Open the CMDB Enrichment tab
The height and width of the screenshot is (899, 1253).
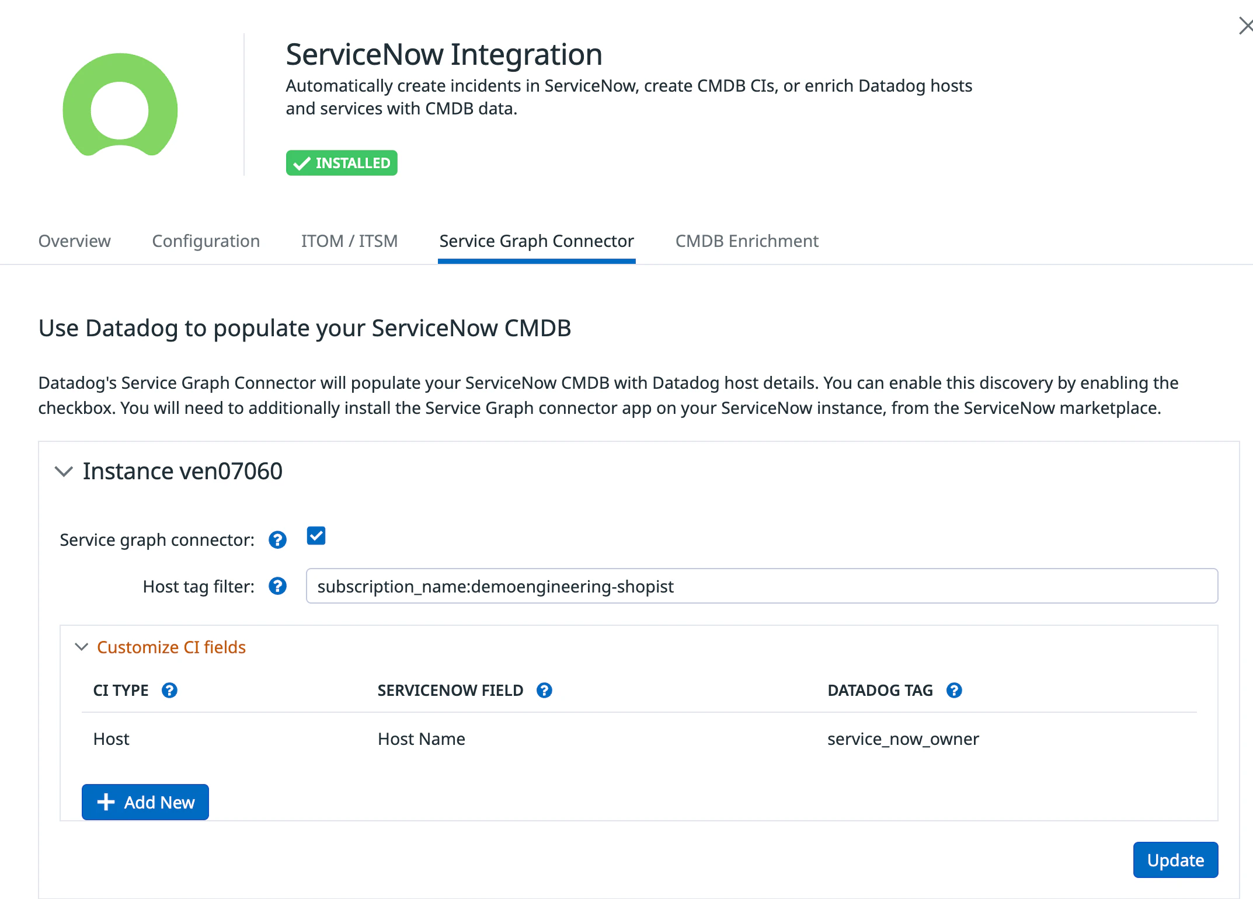click(747, 241)
